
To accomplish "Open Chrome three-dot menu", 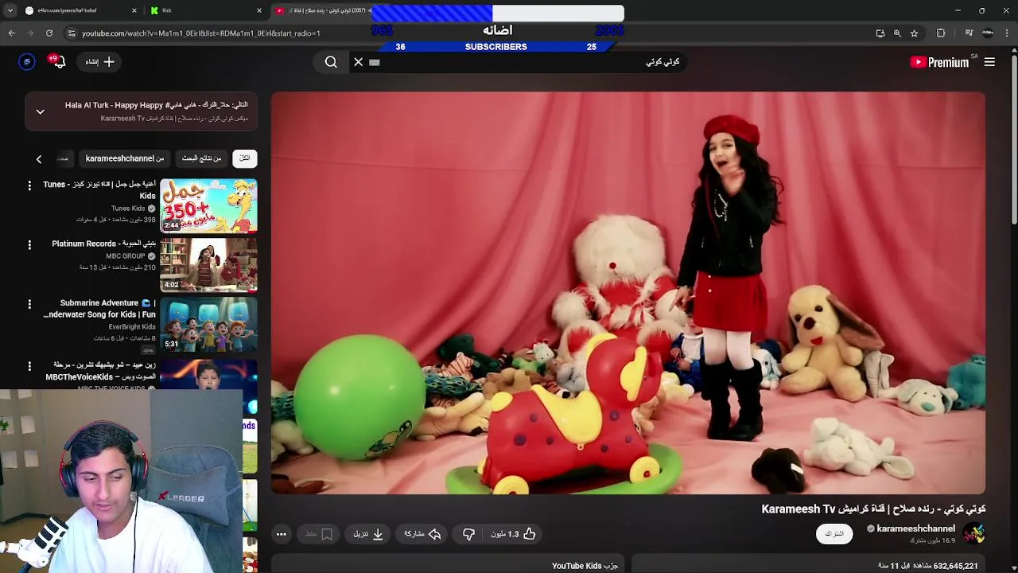I will (1007, 33).
